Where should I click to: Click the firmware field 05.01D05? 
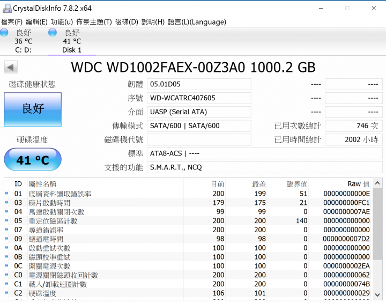click(199, 84)
